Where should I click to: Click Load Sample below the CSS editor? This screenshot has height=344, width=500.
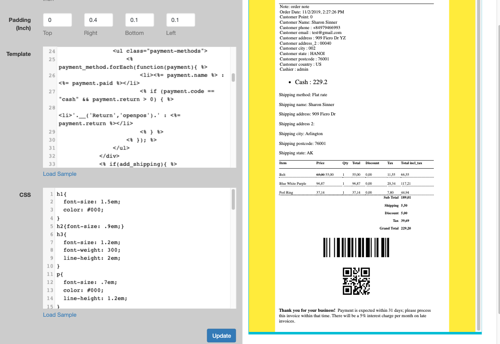(x=60, y=315)
